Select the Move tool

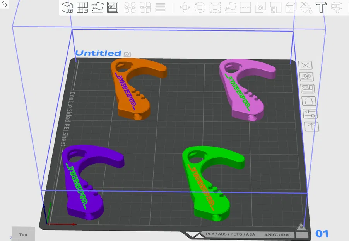pos(185,7)
